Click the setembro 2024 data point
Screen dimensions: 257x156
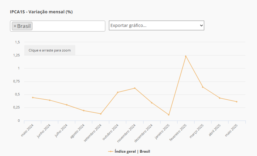coord(101,114)
